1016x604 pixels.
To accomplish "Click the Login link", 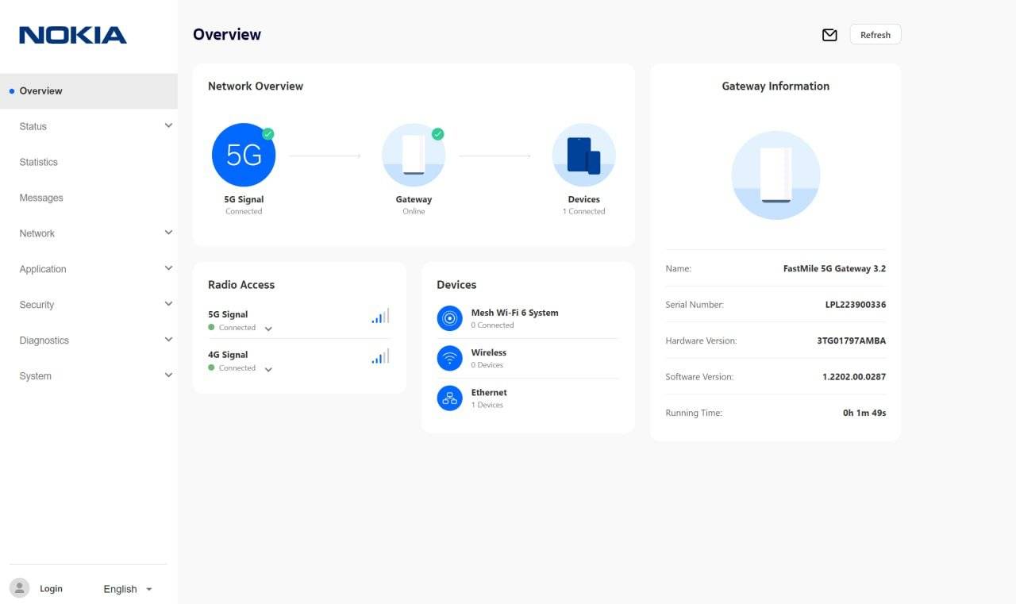I will tap(51, 589).
